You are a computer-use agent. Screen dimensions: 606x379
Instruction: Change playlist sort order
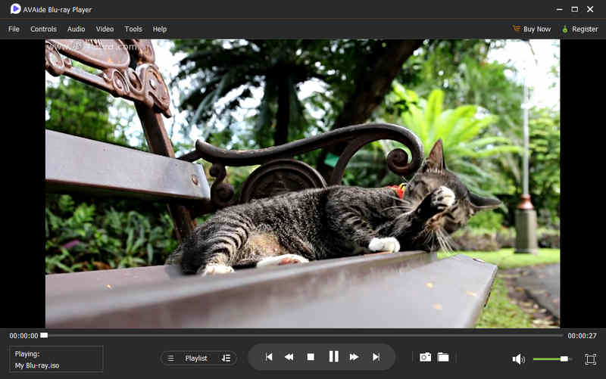(226, 358)
